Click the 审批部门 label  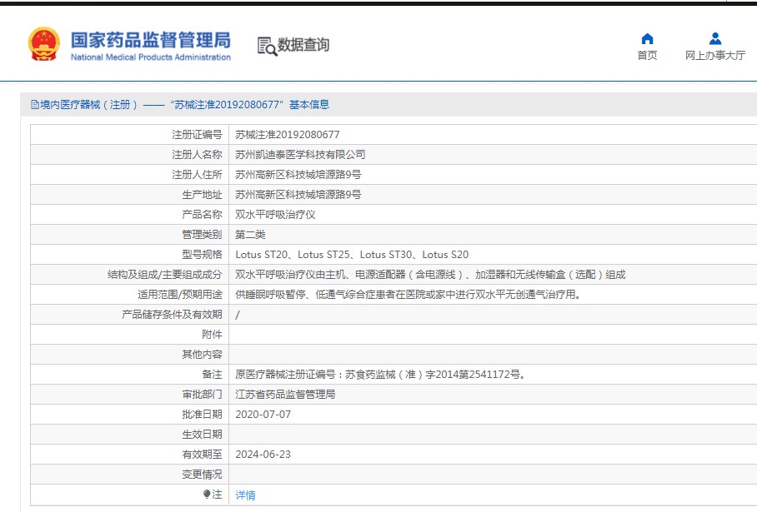tap(202, 395)
